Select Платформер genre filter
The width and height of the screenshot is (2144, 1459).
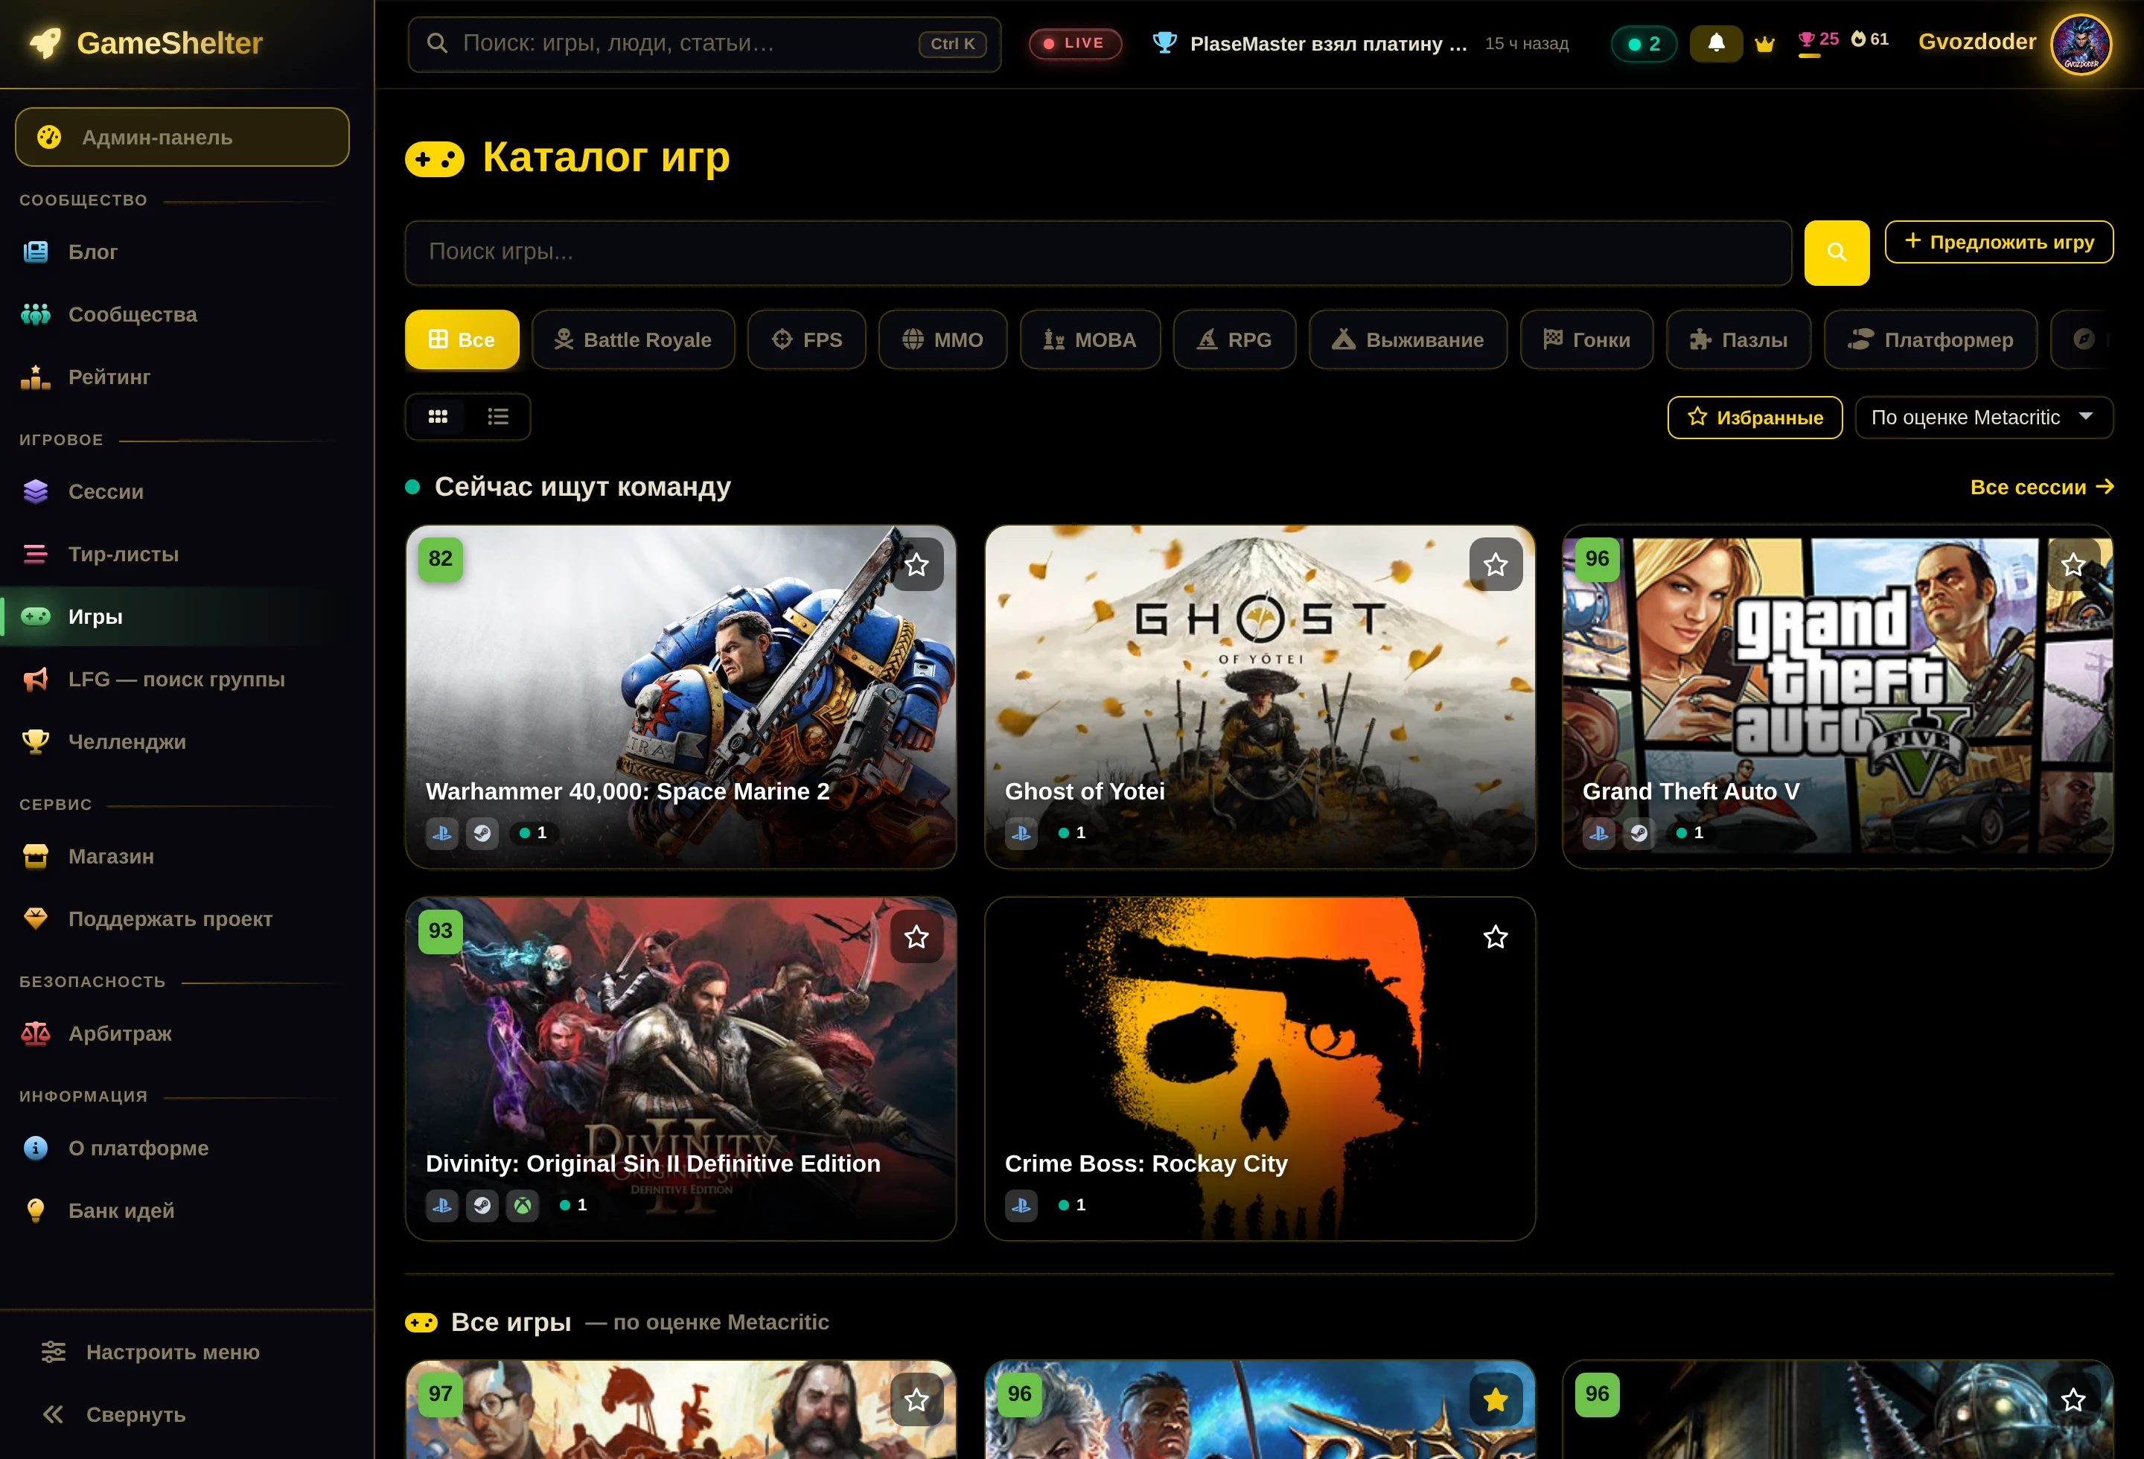click(1930, 339)
